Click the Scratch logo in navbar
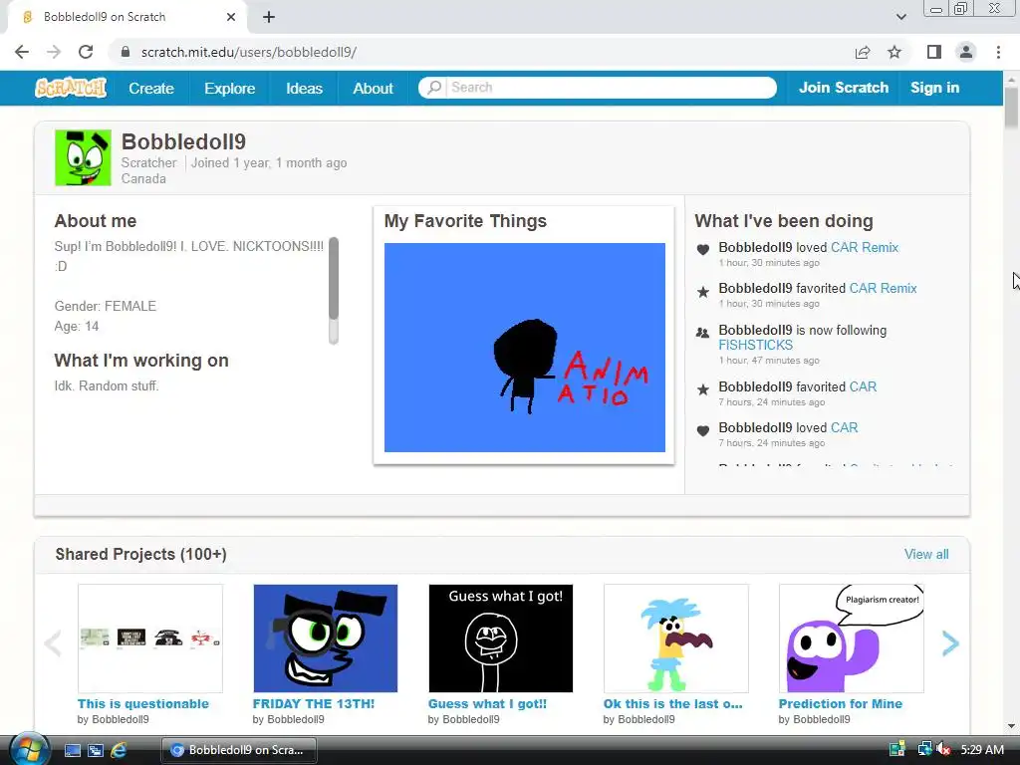This screenshot has height=765, width=1020. click(71, 88)
